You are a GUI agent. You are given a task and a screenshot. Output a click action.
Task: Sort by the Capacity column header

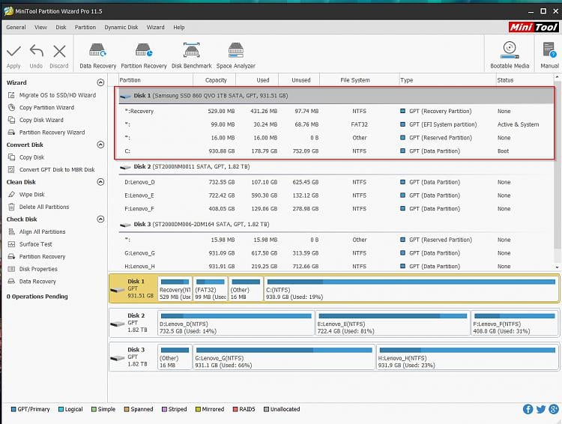(216, 80)
